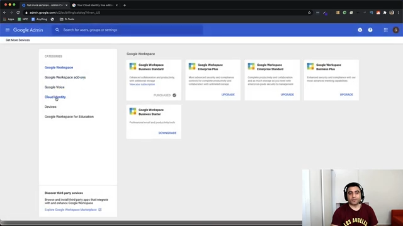Upgrade to Google Workspace Enterprise Plus
The height and width of the screenshot is (226, 403).
coord(228,95)
